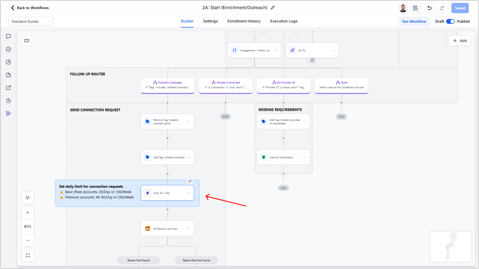Click the redo arrow icon
479x269 pixels.
coord(442,8)
